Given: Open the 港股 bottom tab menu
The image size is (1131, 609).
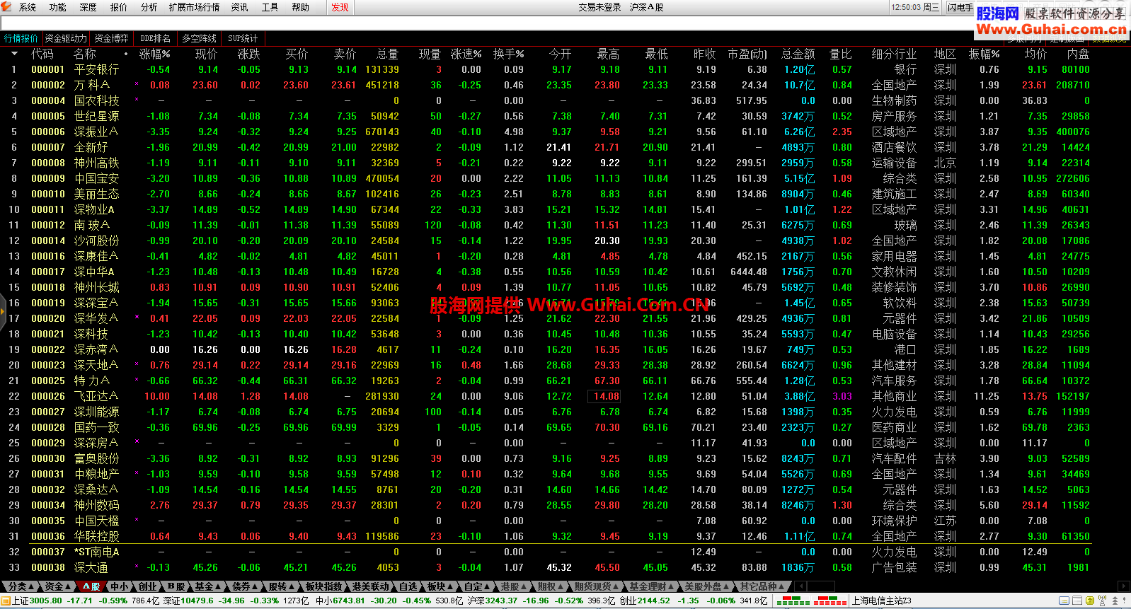Looking at the screenshot, I should 514,586.
